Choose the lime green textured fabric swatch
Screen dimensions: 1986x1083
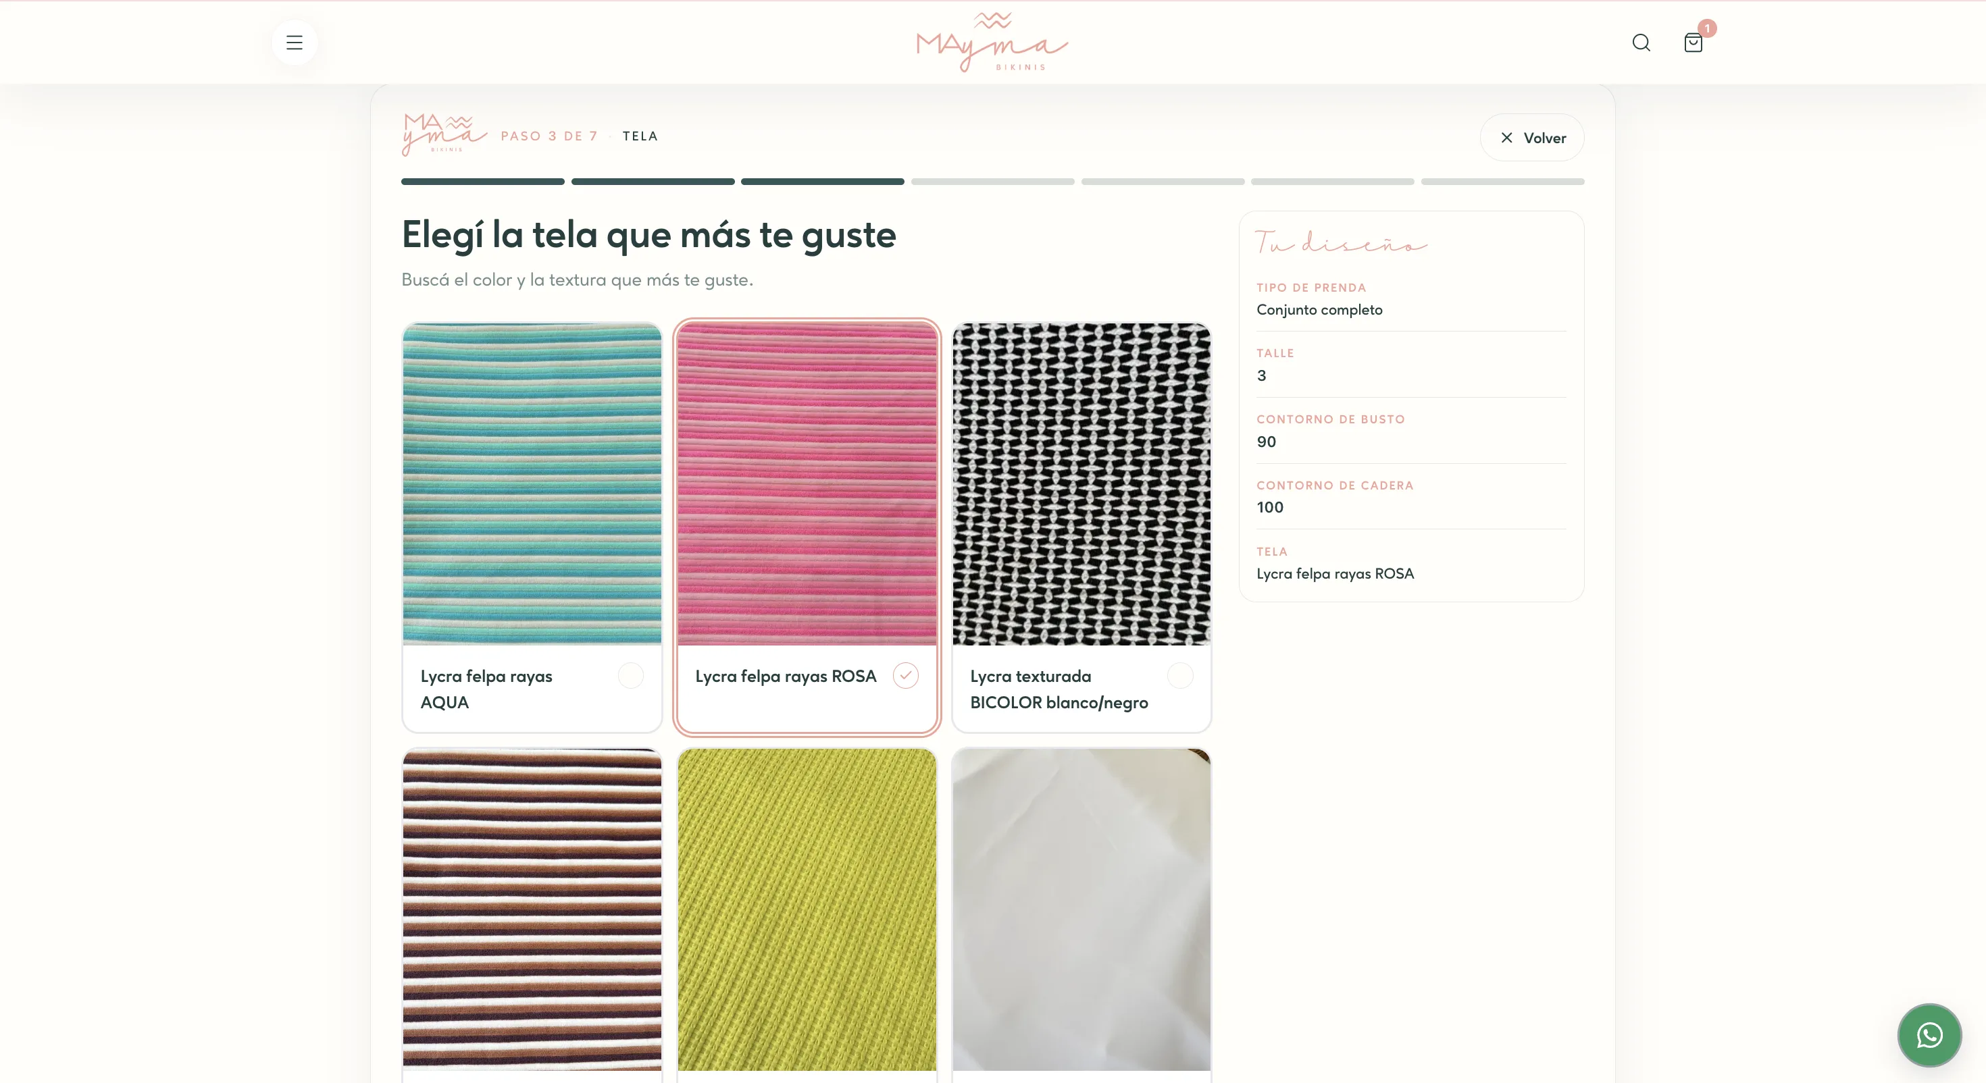point(807,909)
